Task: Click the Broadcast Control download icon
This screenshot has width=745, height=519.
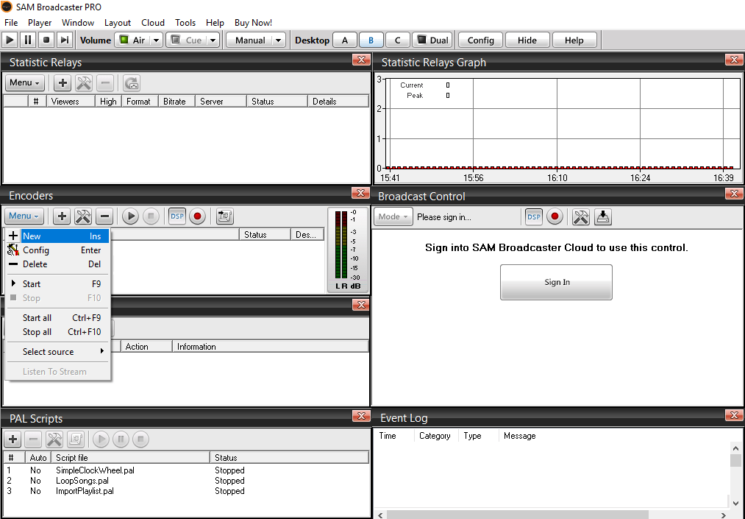Action: [602, 217]
